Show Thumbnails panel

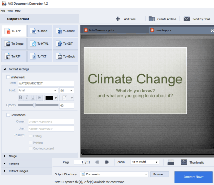[192, 162]
